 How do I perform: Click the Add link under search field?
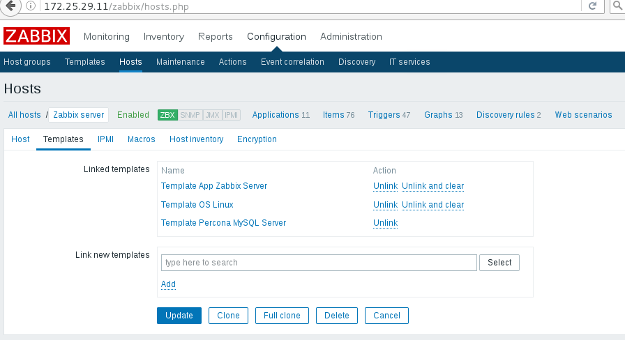[168, 284]
